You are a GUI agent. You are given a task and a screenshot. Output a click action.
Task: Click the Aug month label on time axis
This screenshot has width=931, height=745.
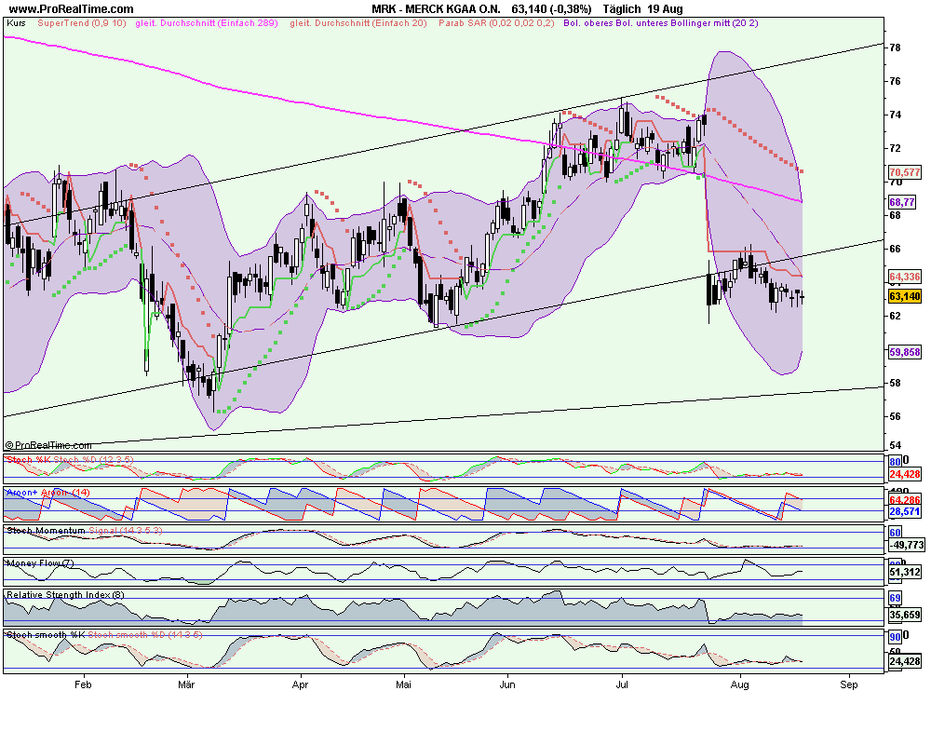click(x=739, y=684)
